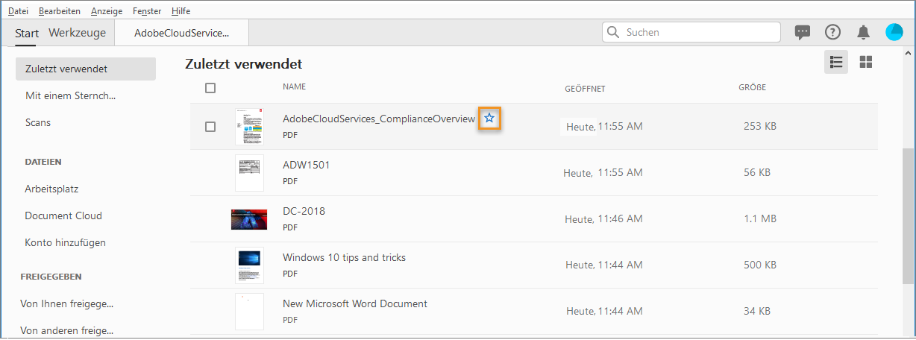Switch to list view layout
The width and height of the screenshot is (916, 340).
[836, 62]
